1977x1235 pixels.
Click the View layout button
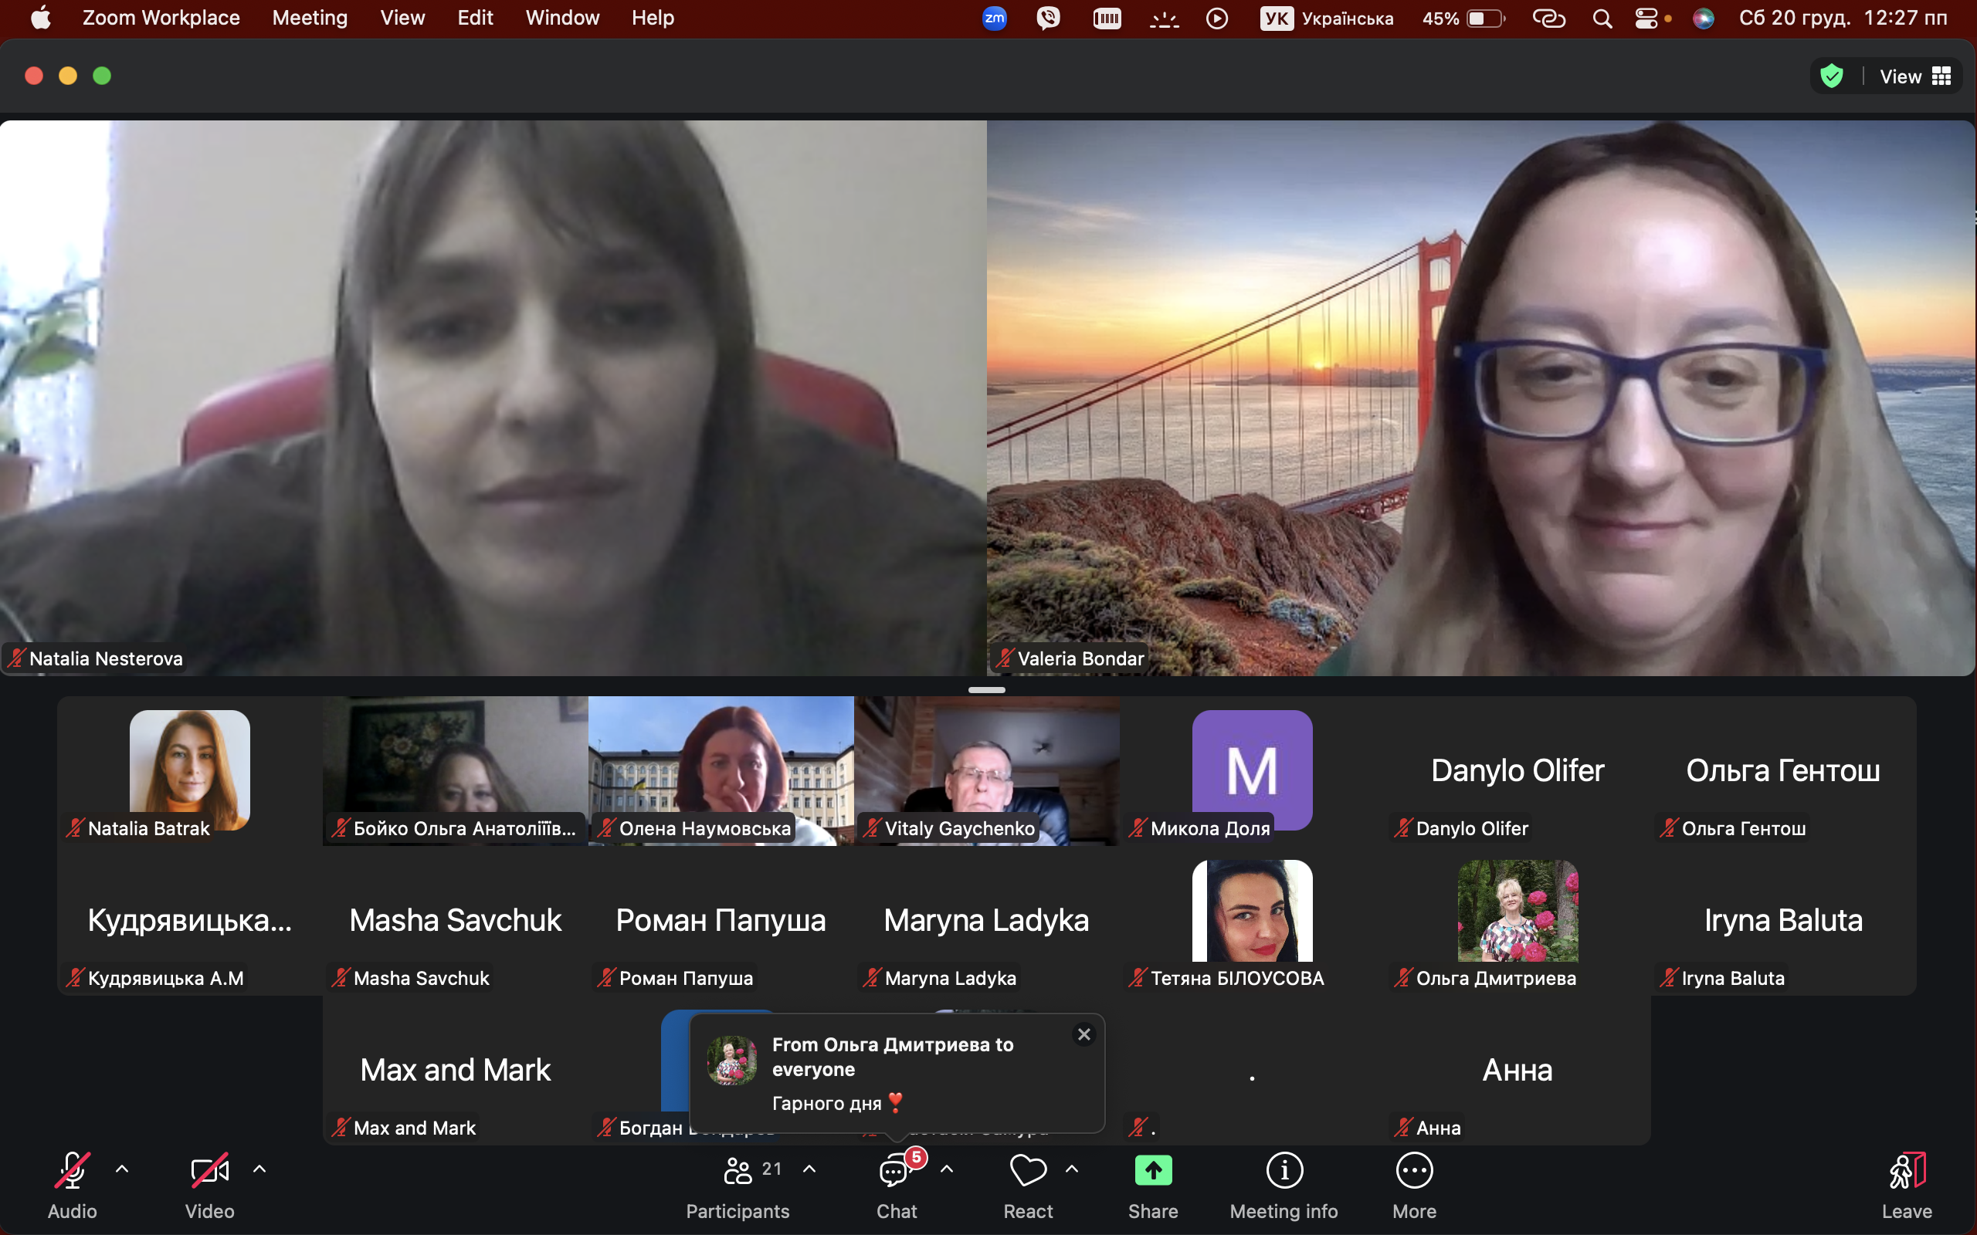(x=1915, y=76)
